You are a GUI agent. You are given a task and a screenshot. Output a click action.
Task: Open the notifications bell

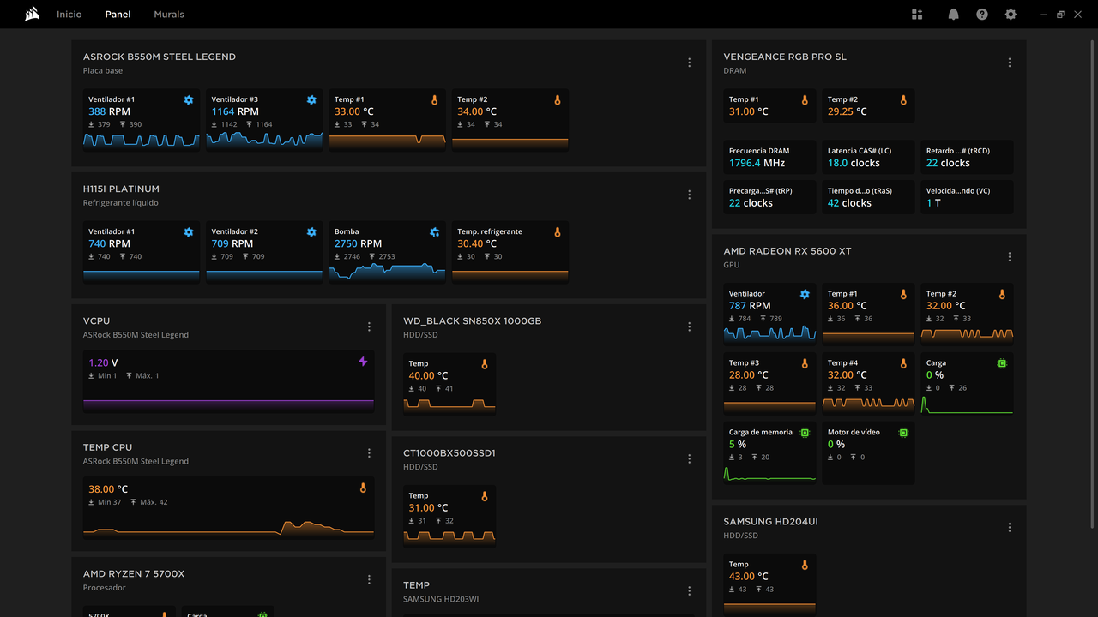click(x=953, y=15)
